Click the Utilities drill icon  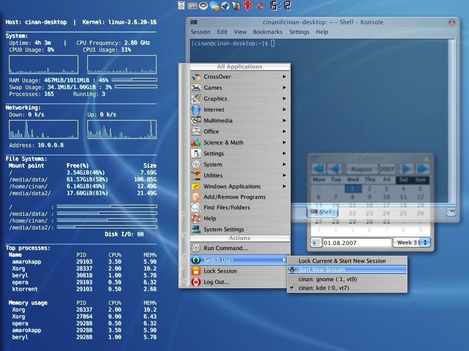pos(196,175)
